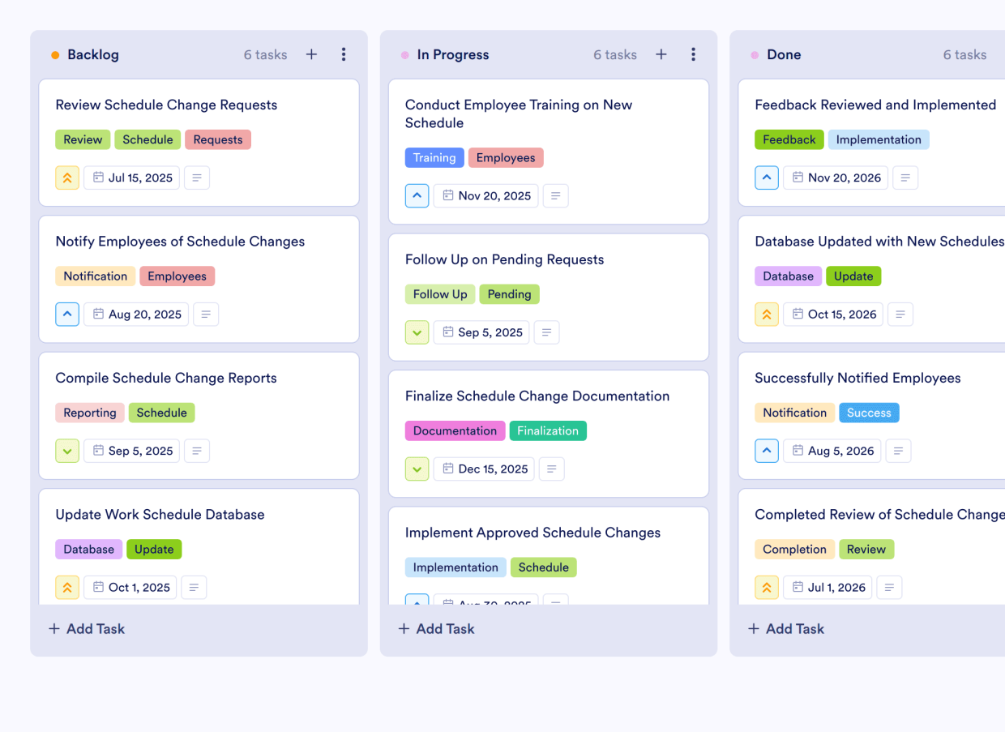Open the Finalize Schedule Change Documentation card
Screen dimensions: 1005x732
[x=537, y=396]
